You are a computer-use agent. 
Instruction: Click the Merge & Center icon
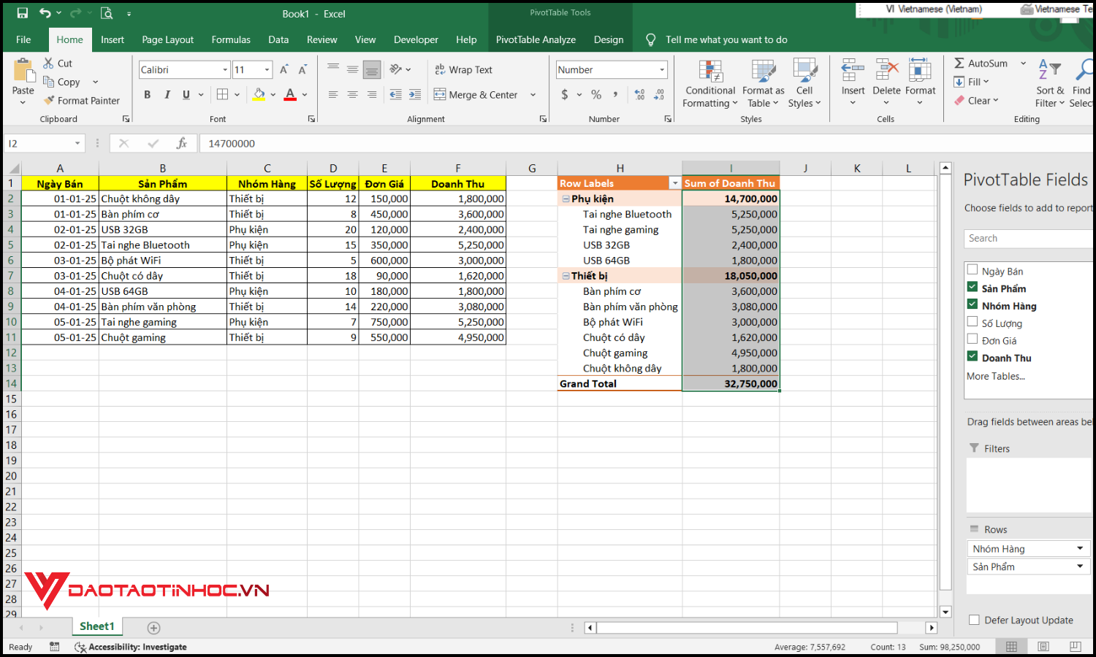tap(440, 94)
